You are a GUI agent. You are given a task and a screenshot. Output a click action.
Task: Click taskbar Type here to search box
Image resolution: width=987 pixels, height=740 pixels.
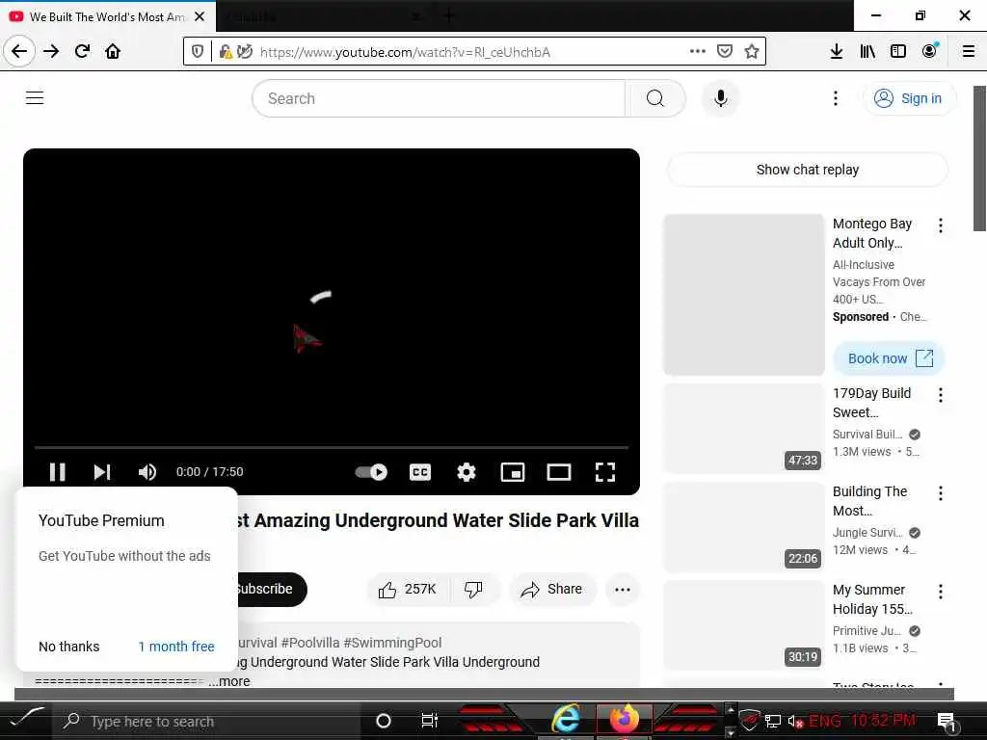point(208,721)
